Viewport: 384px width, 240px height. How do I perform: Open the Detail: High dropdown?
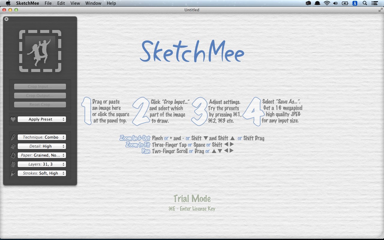point(42,146)
